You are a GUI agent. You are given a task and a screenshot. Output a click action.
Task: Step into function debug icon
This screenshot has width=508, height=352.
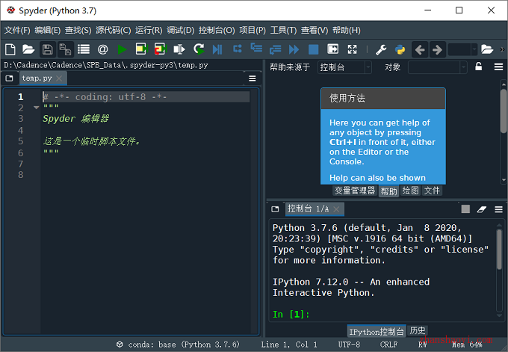point(256,49)
